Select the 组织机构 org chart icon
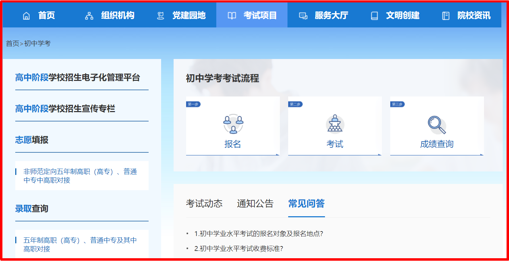Image resolution: width=509 pixels, height=261 pixels. [89, 15]
